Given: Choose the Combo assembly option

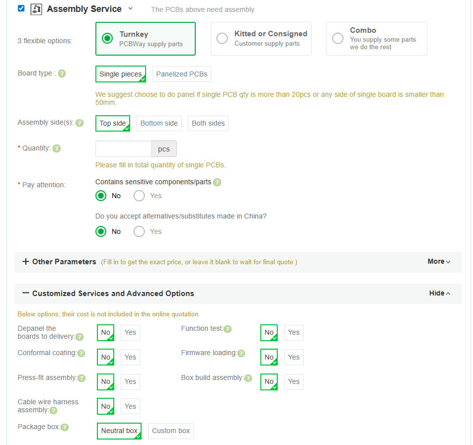Looking at the screenshot, I should click(338, 38).
